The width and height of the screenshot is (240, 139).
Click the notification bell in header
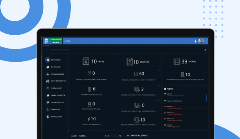click(x=195, y=41)
